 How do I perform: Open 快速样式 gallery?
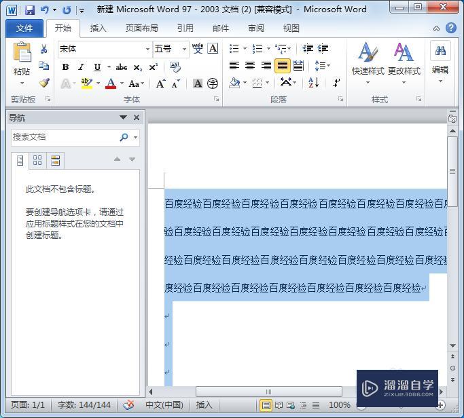[368, 62]
